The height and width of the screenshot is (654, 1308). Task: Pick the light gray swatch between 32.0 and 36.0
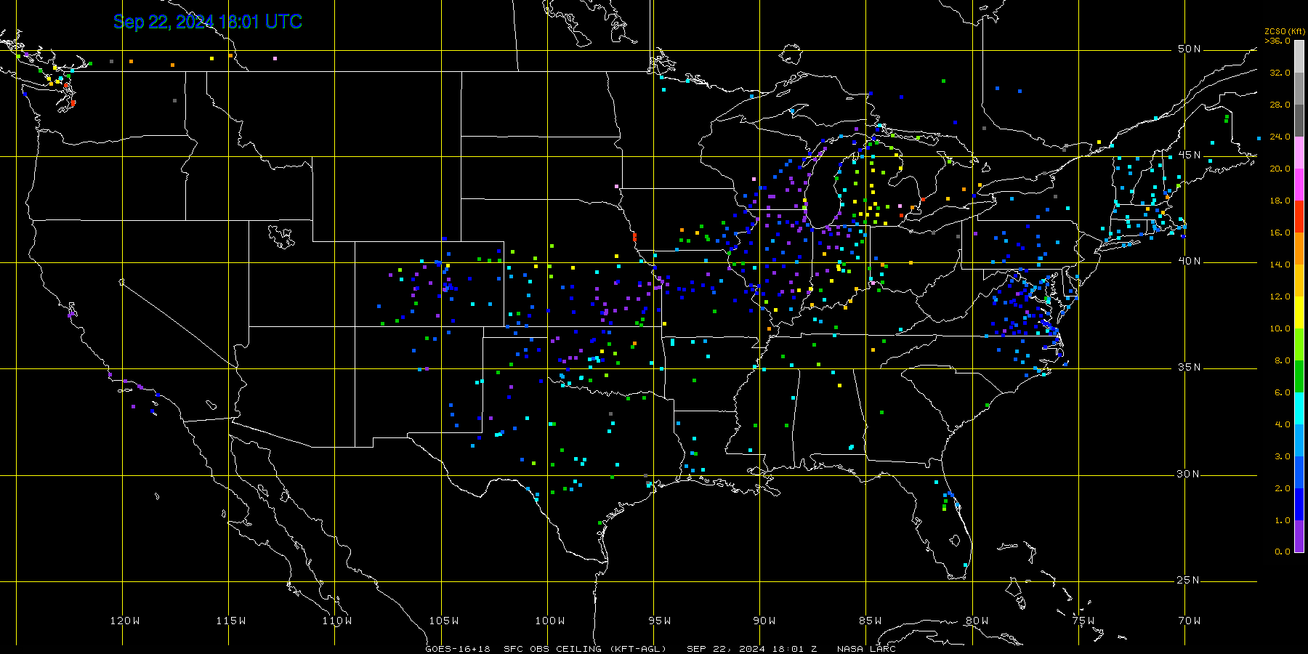pos(1299,57)
